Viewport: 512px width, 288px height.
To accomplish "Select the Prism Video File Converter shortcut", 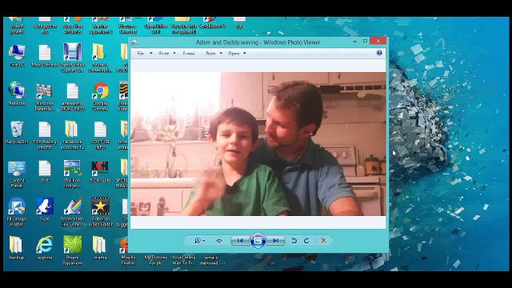I will [x=73, y=212].
